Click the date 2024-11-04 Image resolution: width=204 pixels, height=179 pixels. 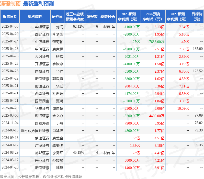pyautogui.click(x=10, y=123)
